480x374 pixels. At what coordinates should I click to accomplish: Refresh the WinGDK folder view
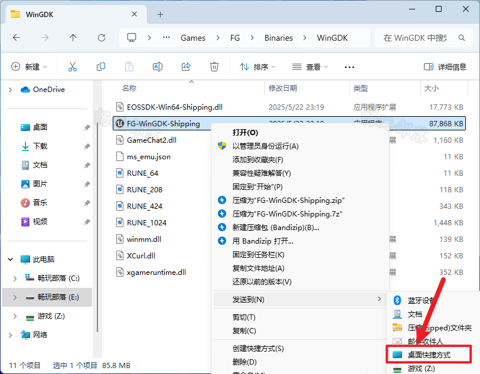point(102,38)
